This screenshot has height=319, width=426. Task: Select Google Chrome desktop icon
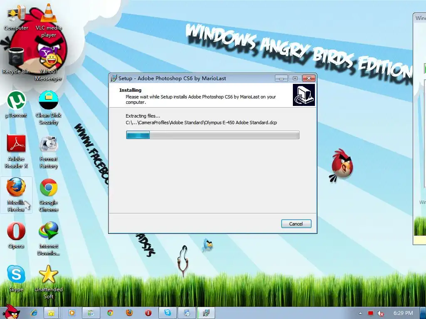tap(48, 195)
